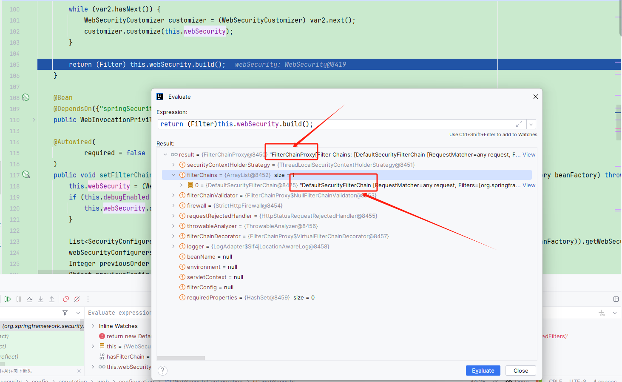Click the Evaluate button
Viewport: 622px width, 382px height.
(483, 371)
